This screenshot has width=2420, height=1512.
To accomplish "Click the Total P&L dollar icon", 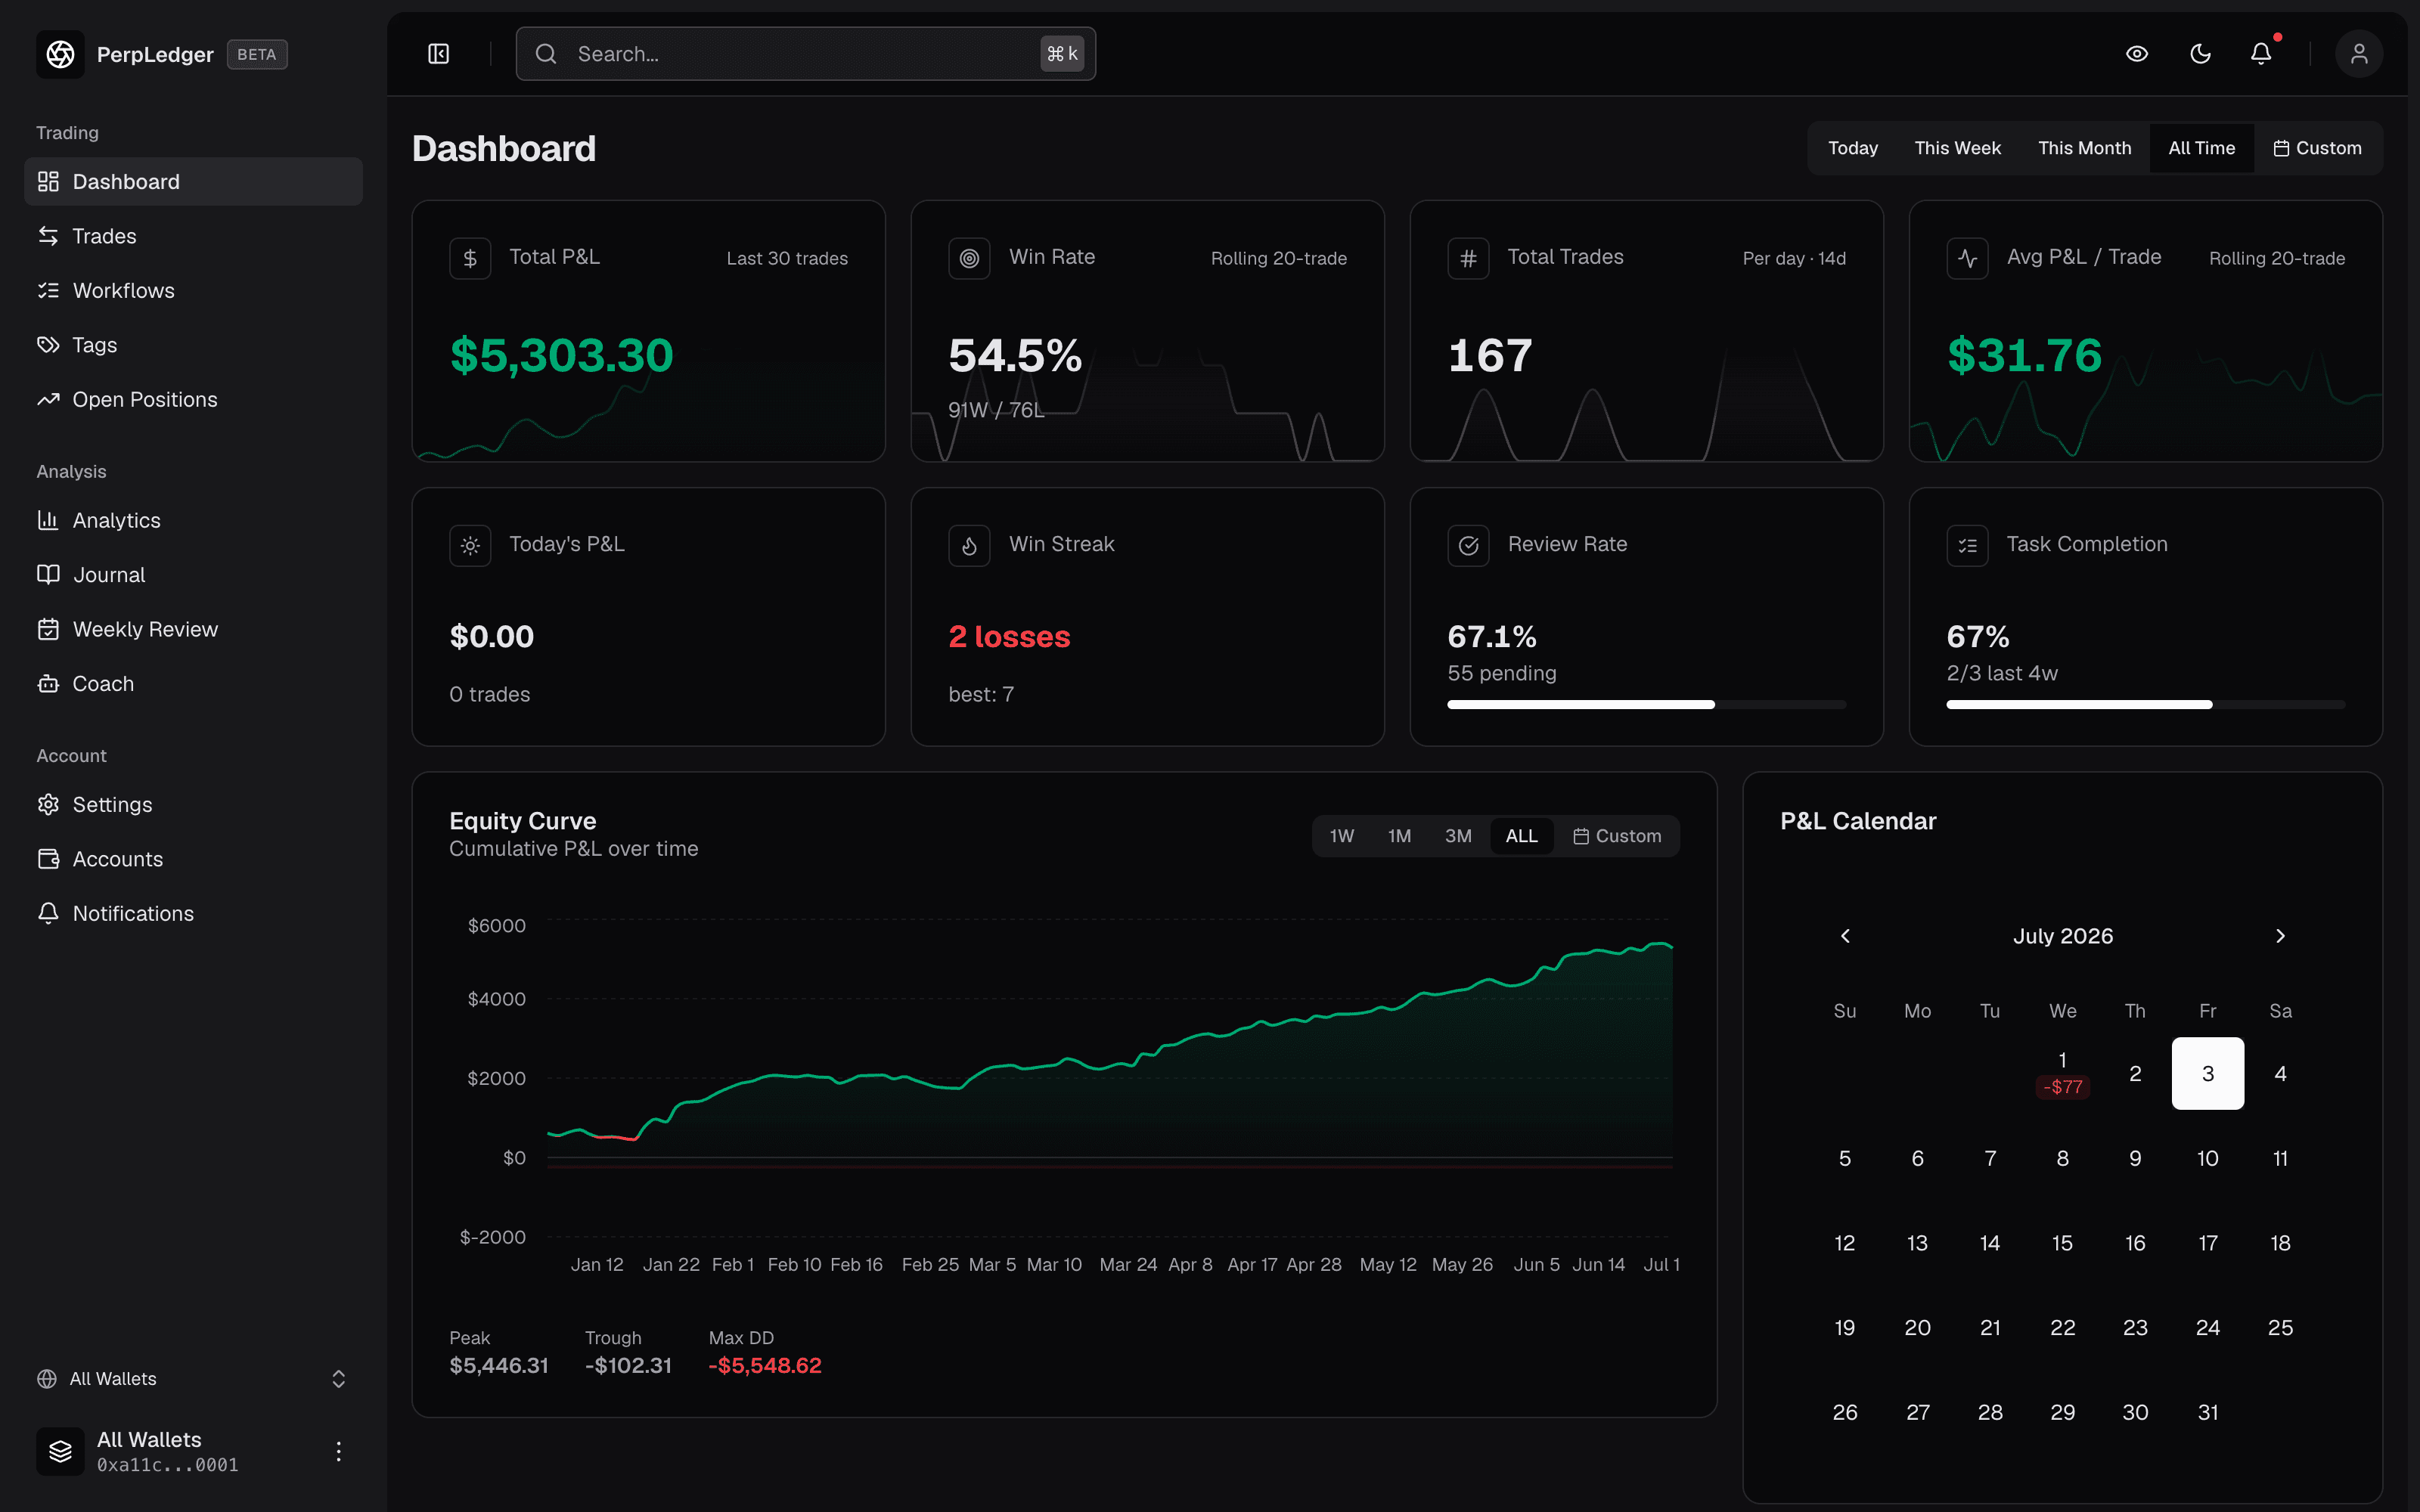I will point(470,259).
